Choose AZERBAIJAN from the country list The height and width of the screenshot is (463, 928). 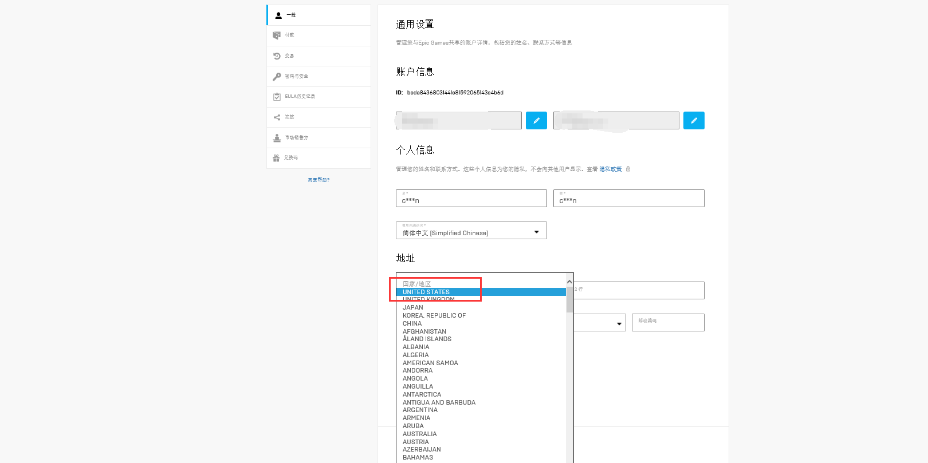(481, 449)
